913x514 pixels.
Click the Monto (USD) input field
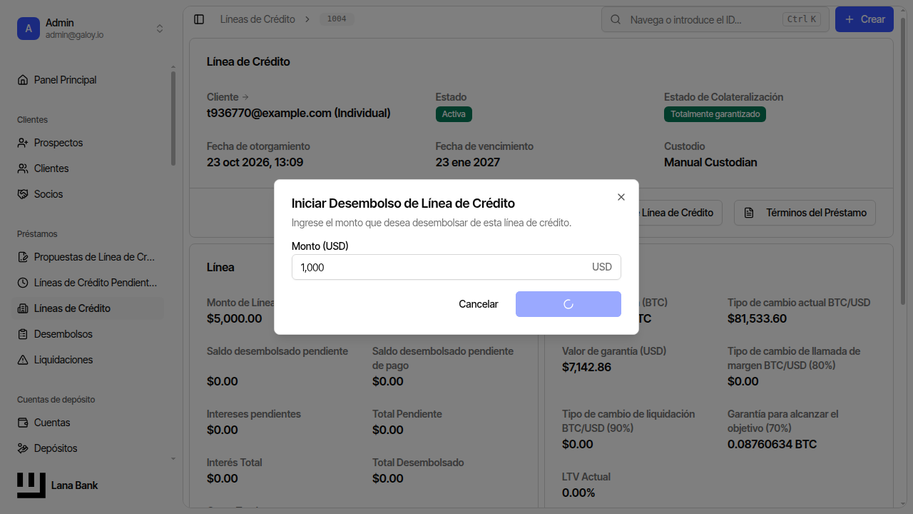(456, 267)
